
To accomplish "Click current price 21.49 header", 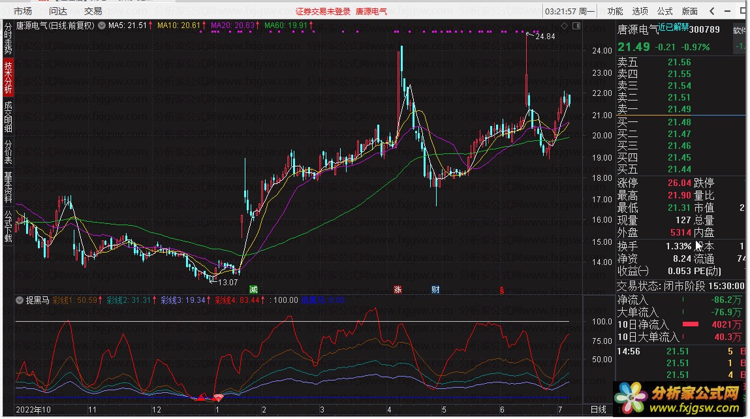I will click(x=634, y=47).
